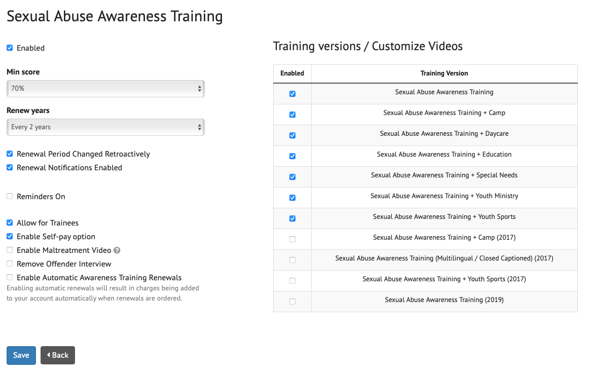The height and width of the screenshot is (373, 590).
Task: Click the Back button
Action: pos(57,355)
